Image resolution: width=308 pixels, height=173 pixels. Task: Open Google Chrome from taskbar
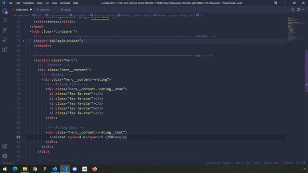click(x=35, y=169)
